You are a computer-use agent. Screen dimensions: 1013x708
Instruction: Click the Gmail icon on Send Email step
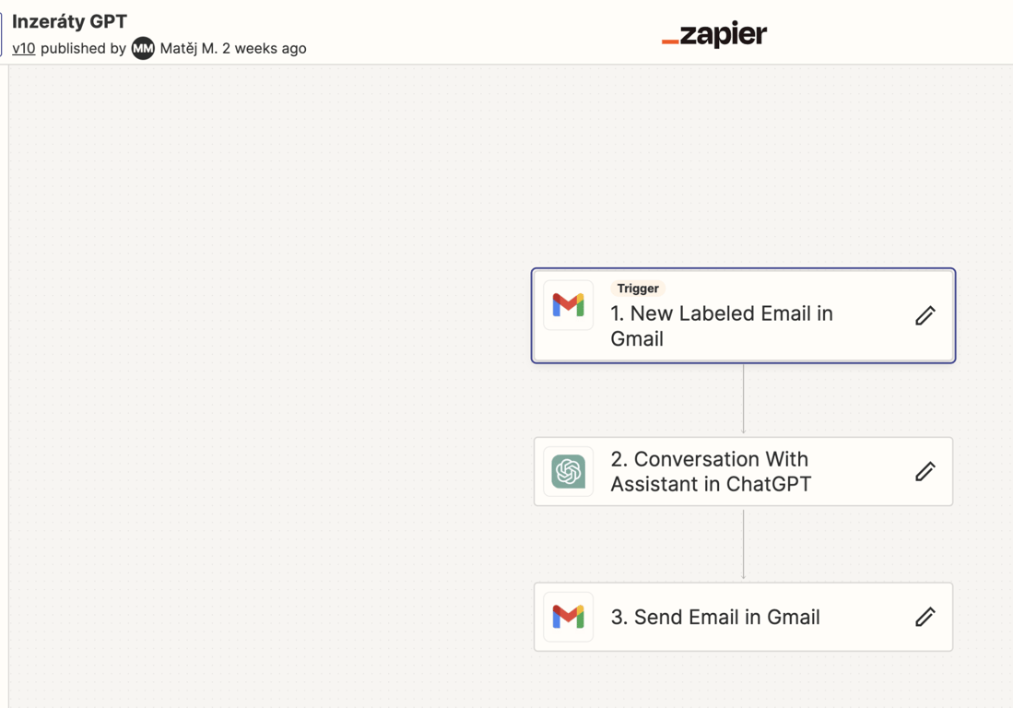568,617
